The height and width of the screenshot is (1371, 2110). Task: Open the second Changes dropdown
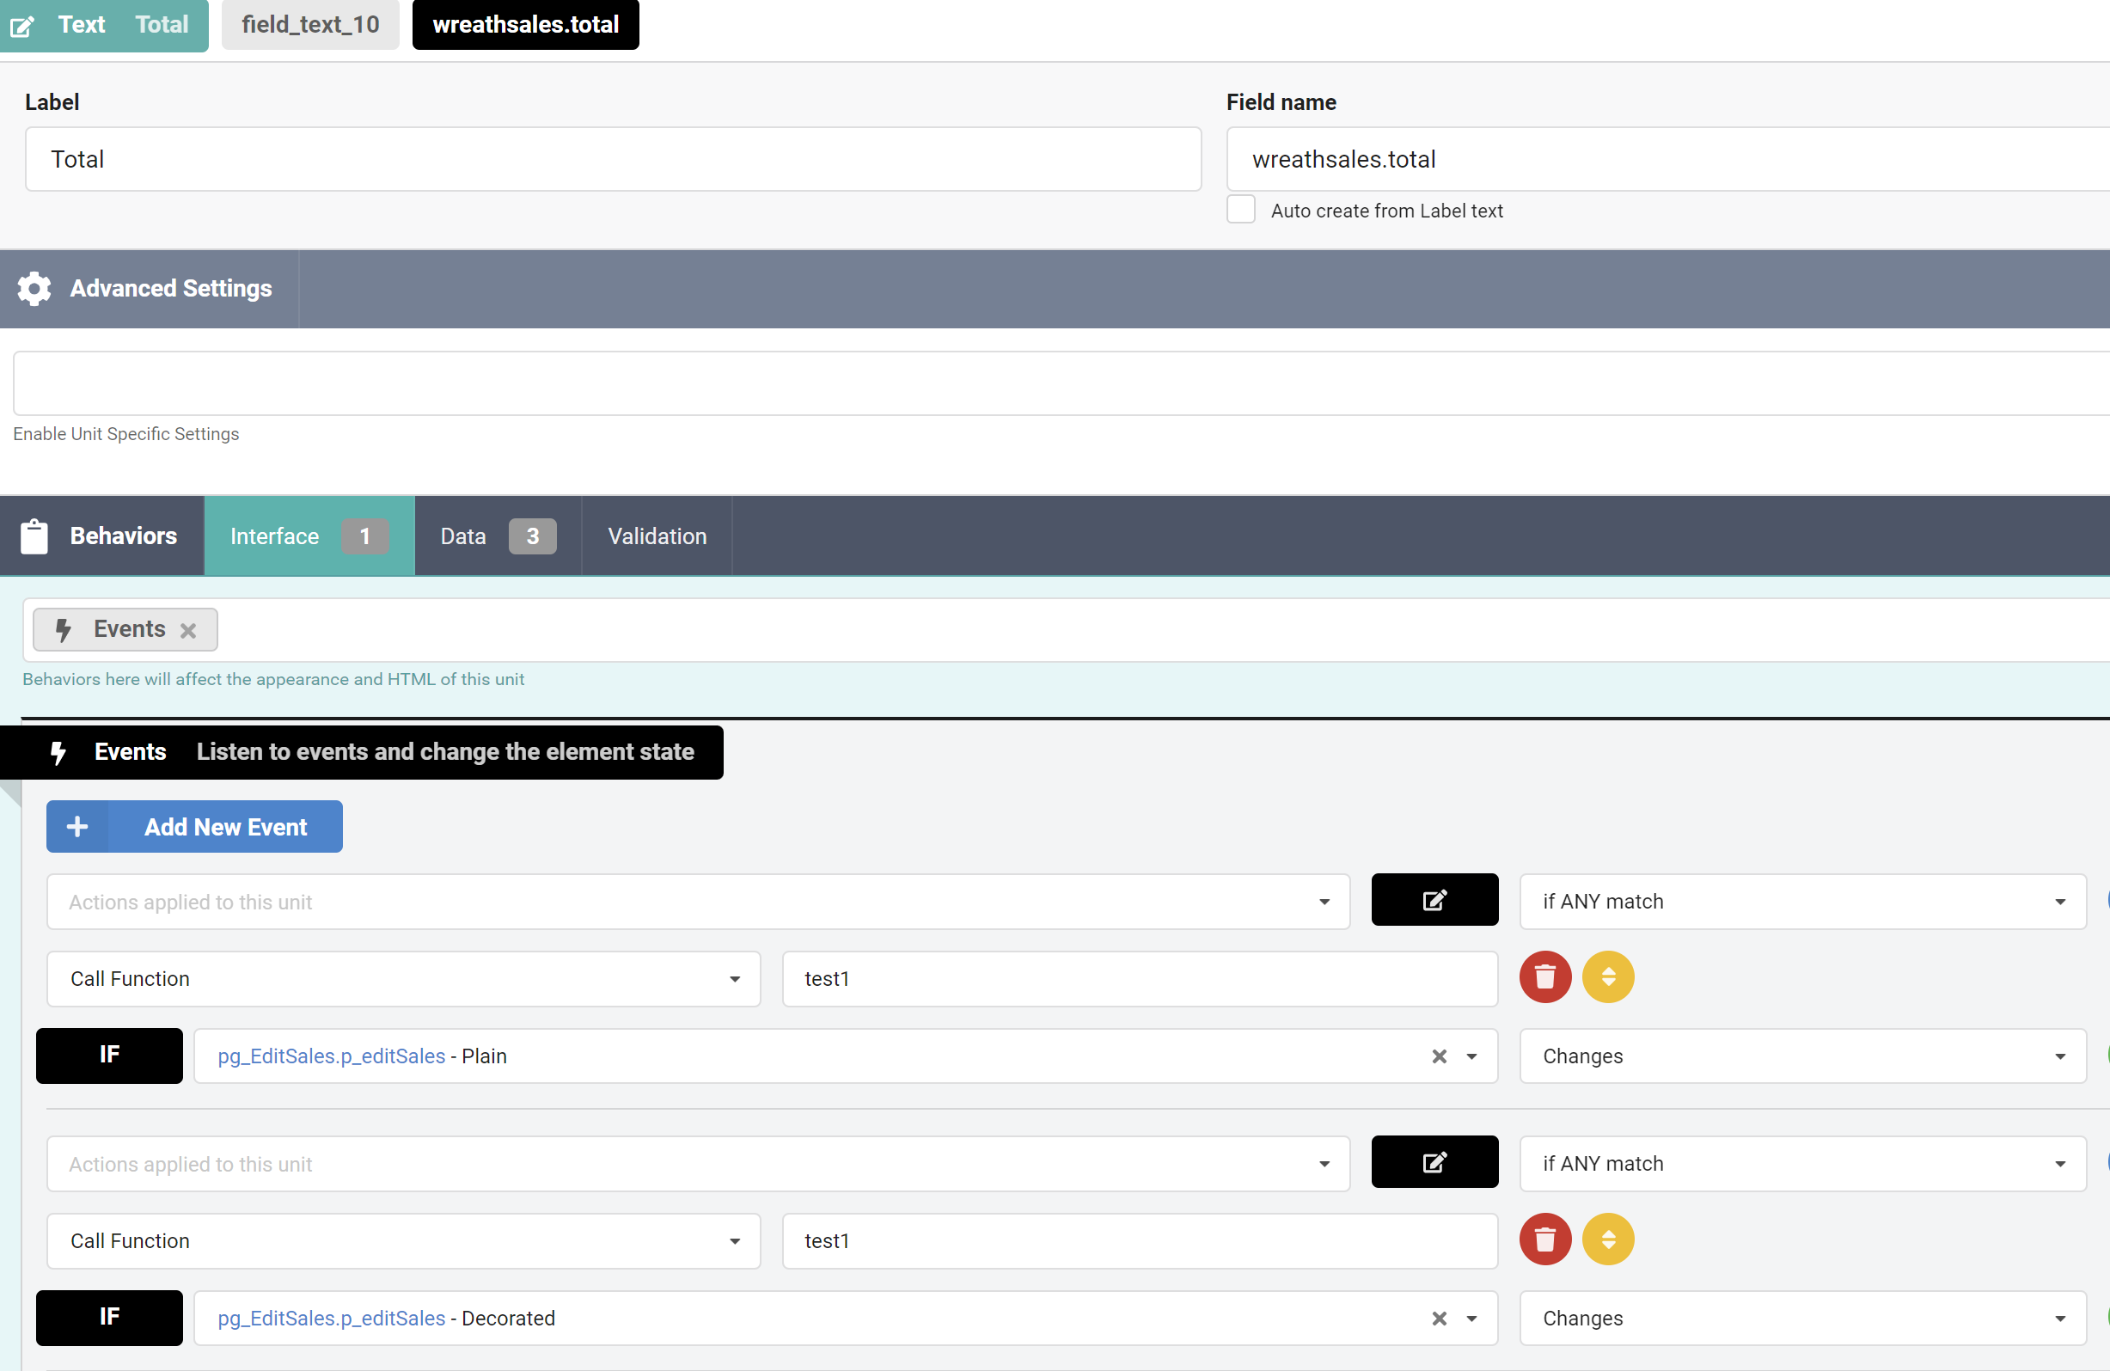pyautogui.click(x=1801, y=1319)
